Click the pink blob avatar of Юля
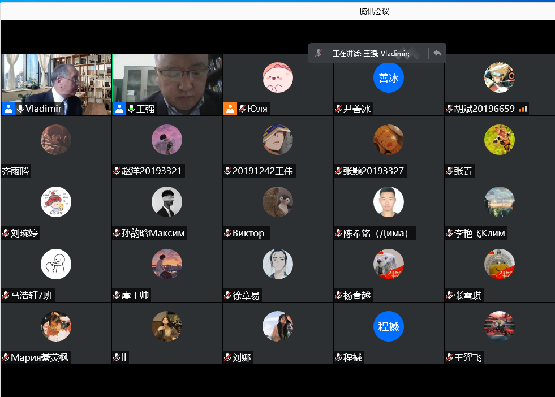555x397 pixels. (278, 77)
